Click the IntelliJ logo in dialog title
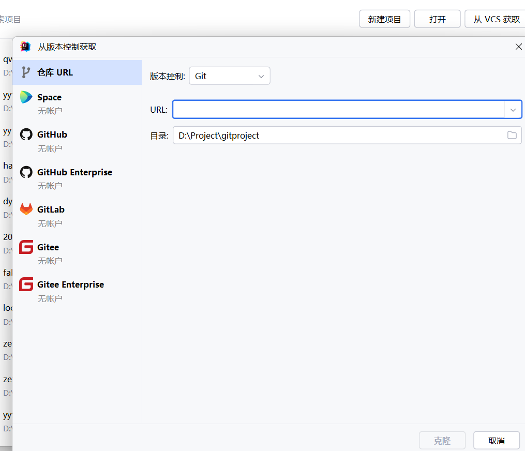525x451 pixels. point(25,47)
